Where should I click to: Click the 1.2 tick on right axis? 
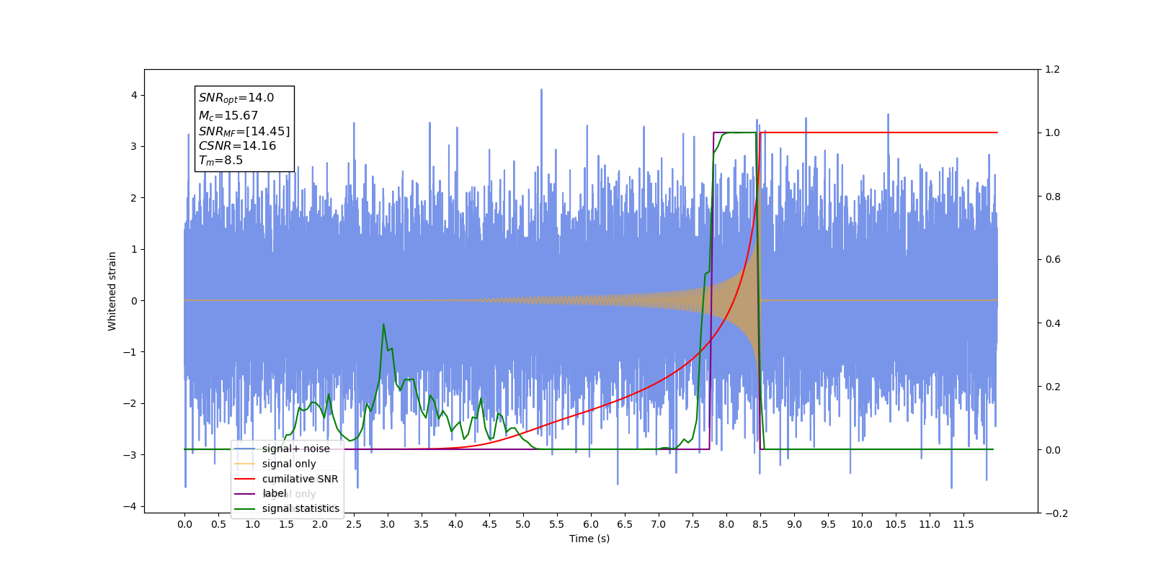point(1052,70)
